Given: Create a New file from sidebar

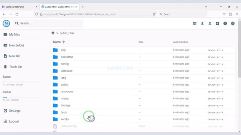Looking at the screenshot, I should [x=12, y=56].
